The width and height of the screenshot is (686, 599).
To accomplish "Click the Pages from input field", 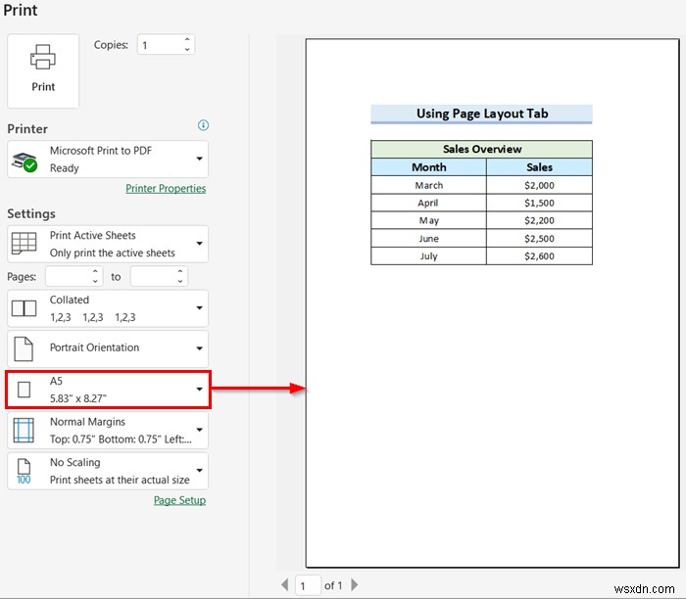I will 69,276.
